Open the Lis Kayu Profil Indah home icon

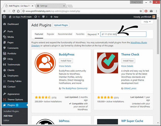tap(10, 17)
